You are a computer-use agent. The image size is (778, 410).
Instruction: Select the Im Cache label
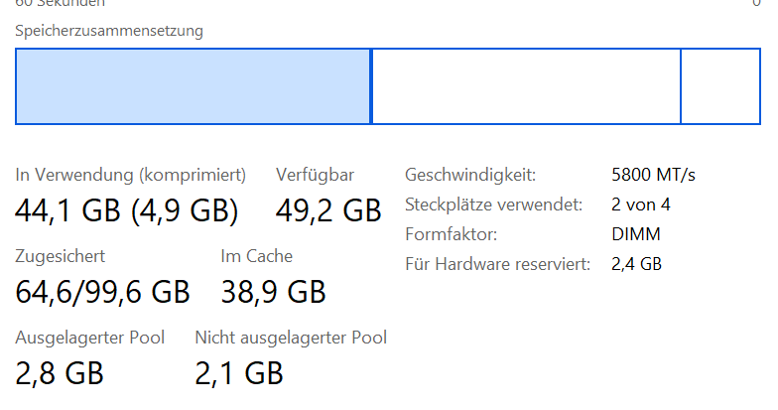pyautogui.click(x=256, y=256)
